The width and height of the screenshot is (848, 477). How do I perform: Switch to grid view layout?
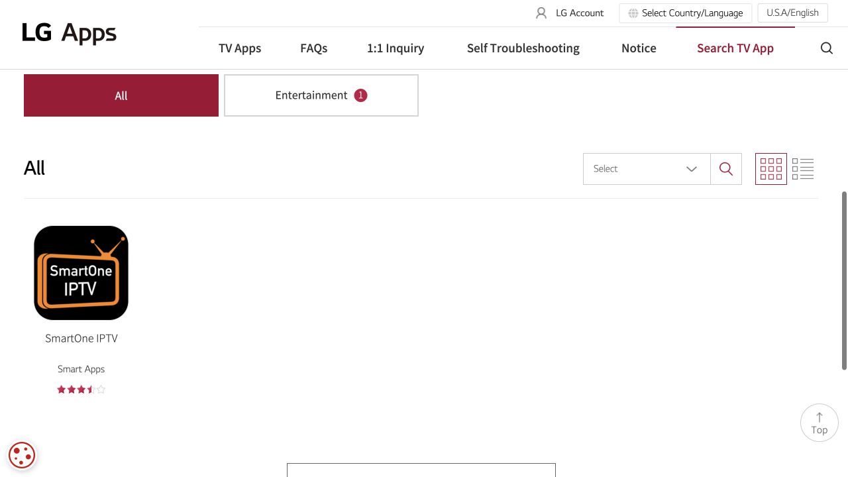(771, 169)
